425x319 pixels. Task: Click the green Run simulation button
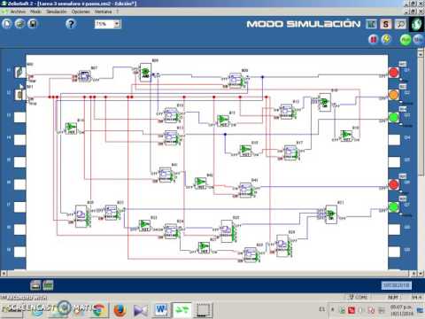406,39
